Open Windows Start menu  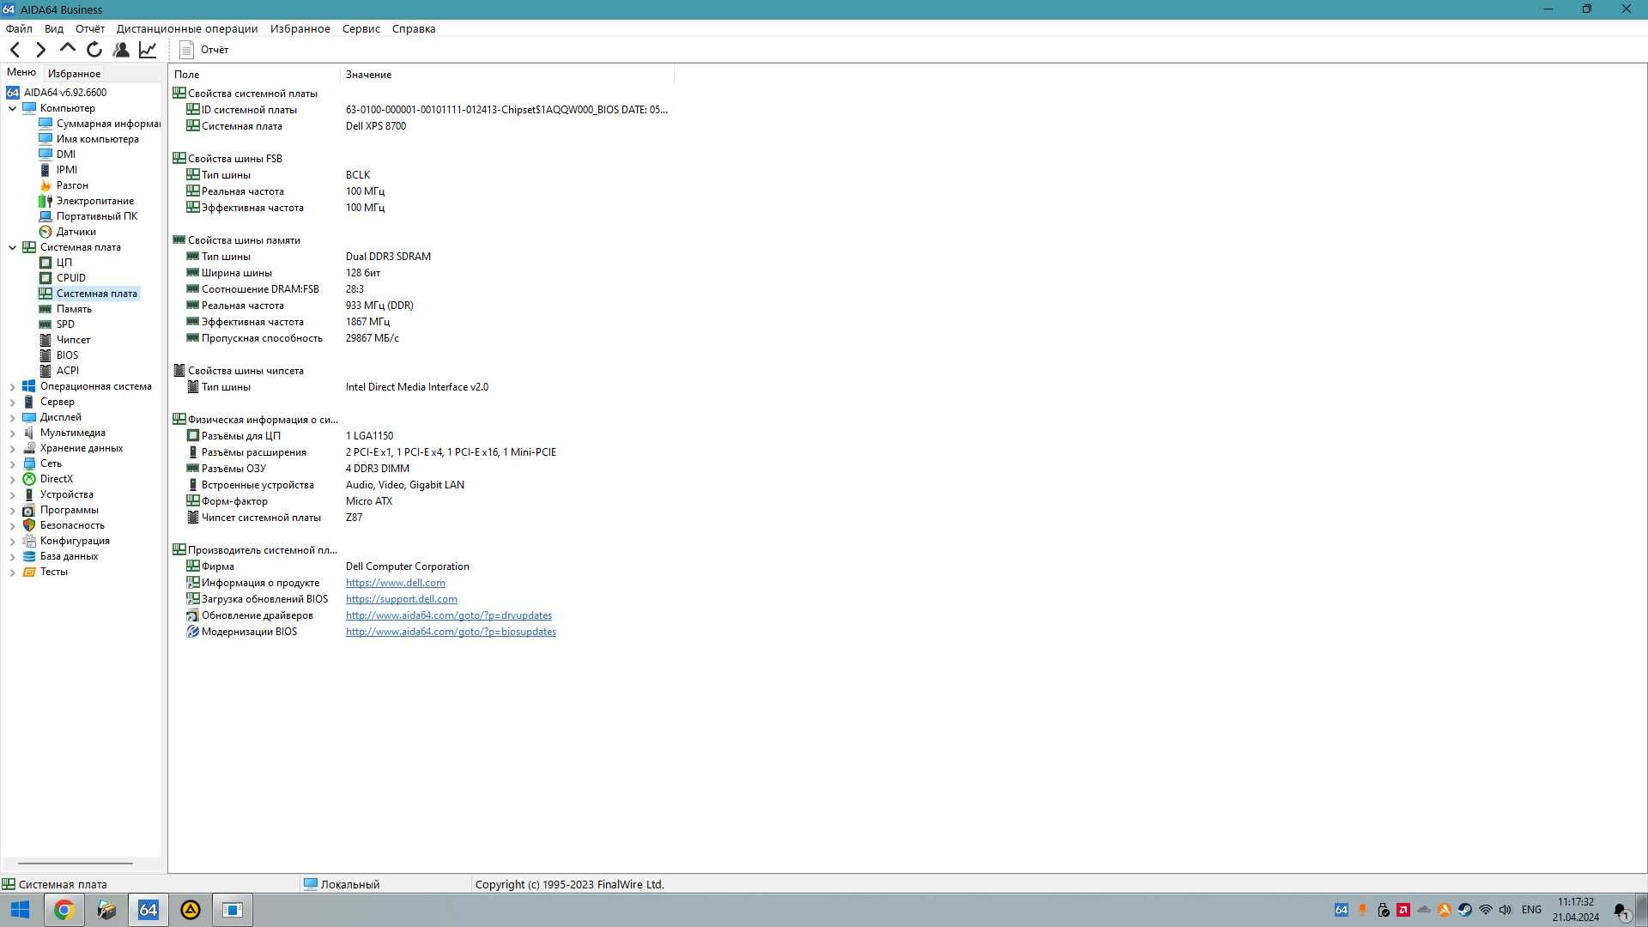pos(20,910)
